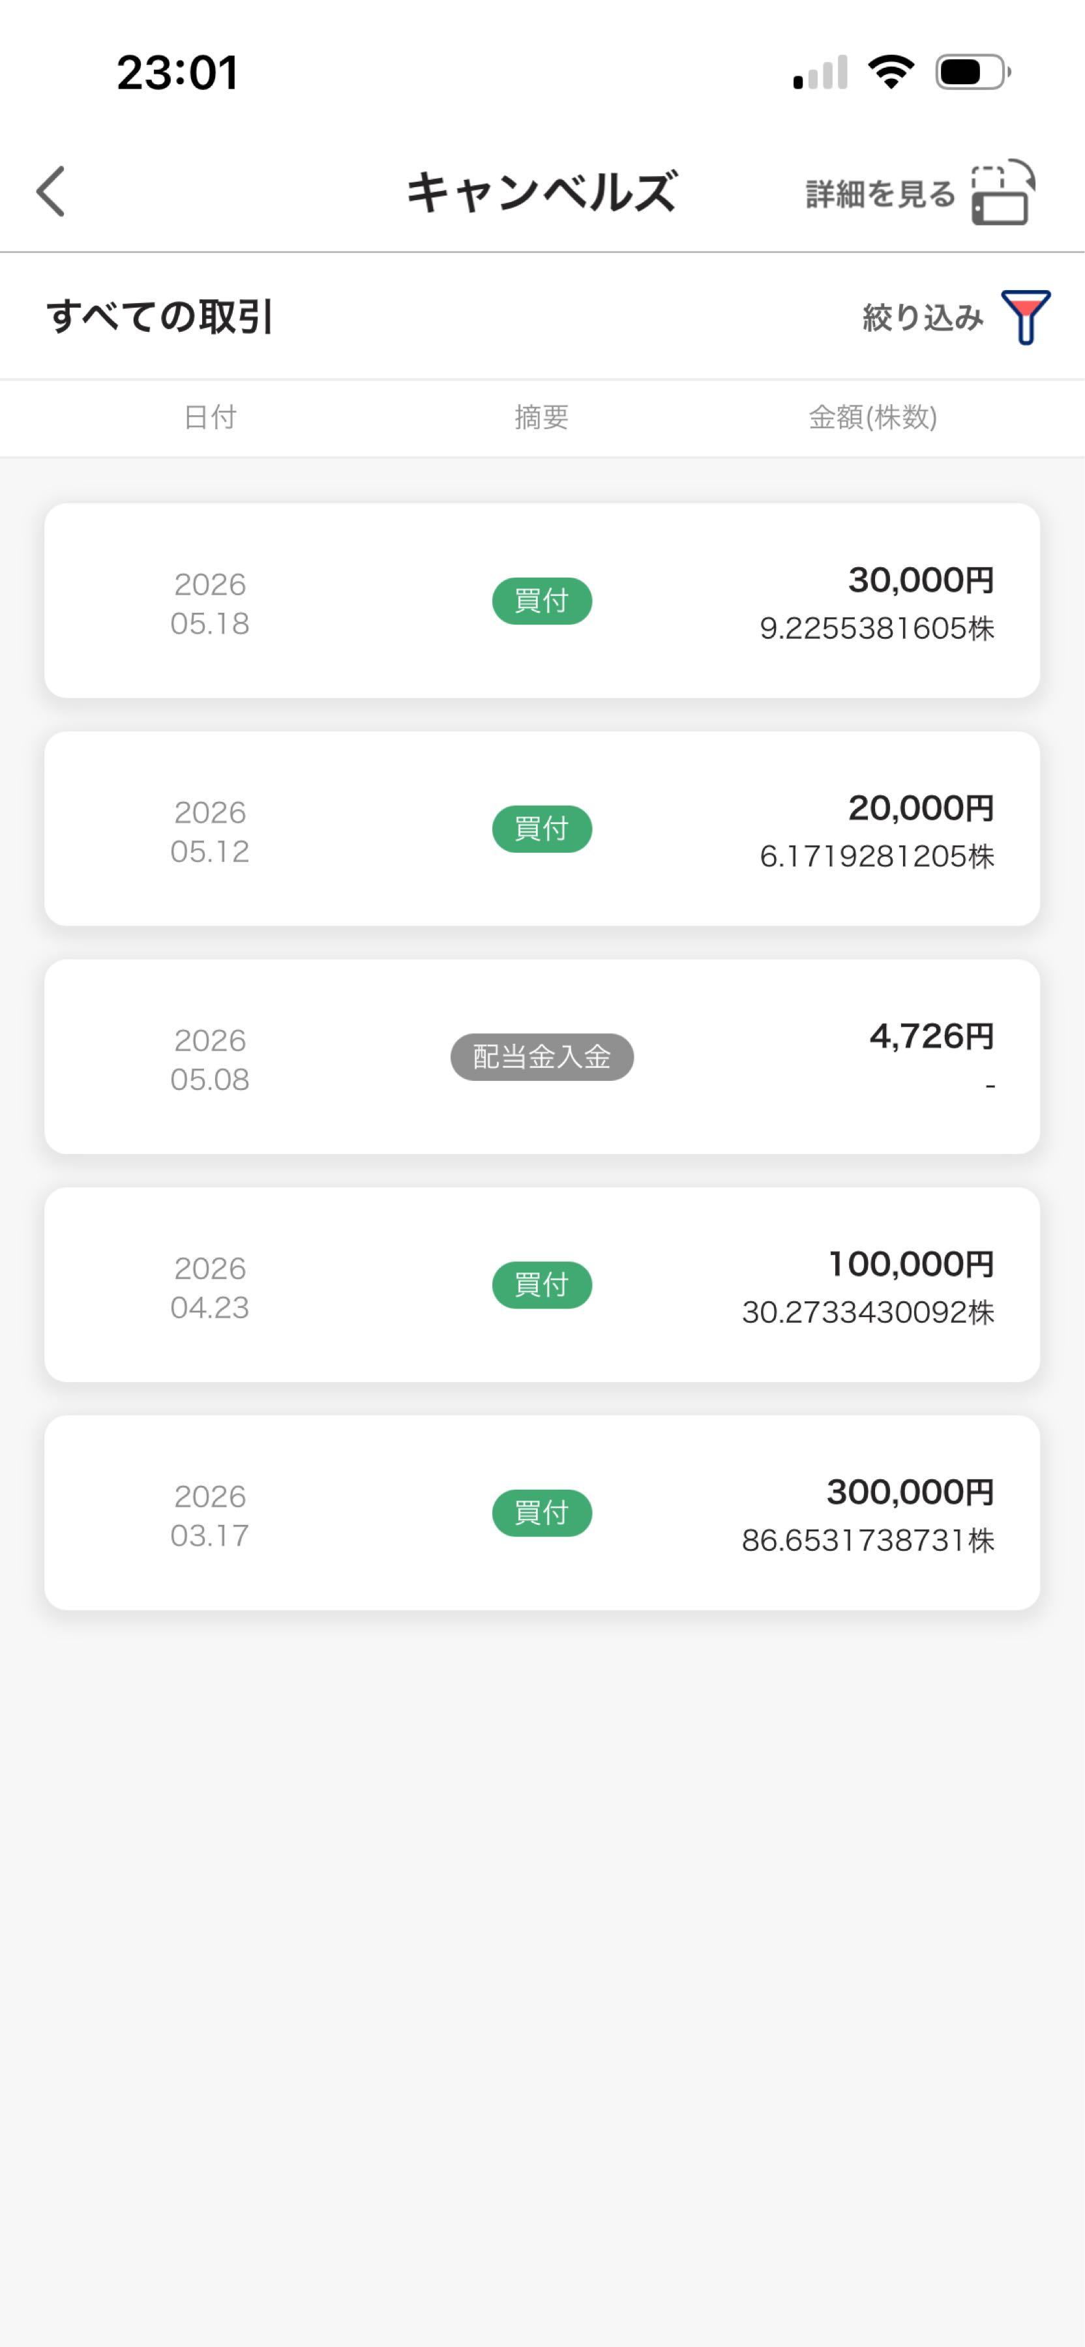Tap the battery indicator icon
The image size is (1085, 2347).
(973, 72)
